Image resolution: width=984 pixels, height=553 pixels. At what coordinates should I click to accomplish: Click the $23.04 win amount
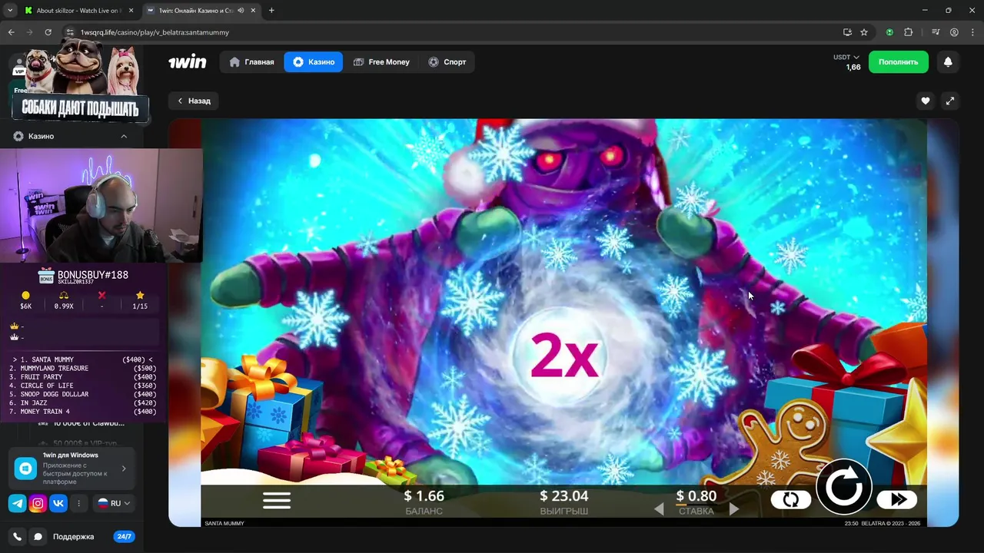pyautogui.click(x=564, y=496)
